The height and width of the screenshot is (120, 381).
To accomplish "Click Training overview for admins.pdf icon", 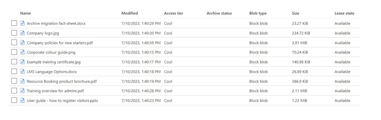I will (23, 91).
